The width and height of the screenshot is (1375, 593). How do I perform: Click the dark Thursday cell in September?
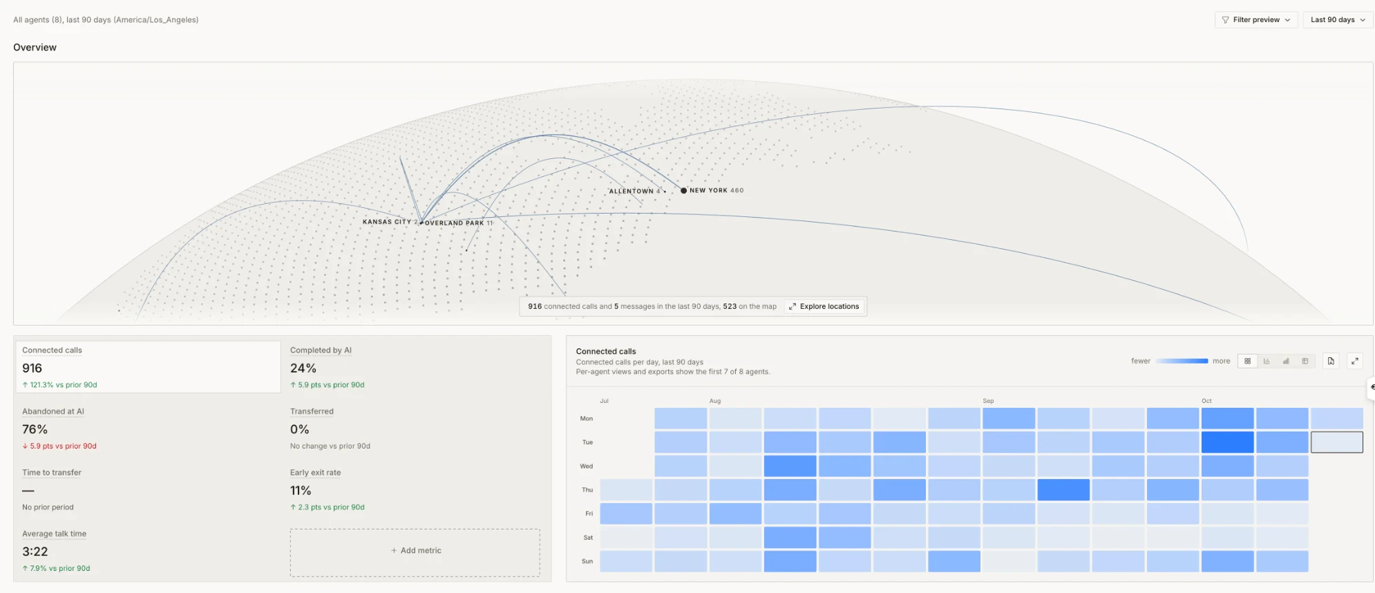1063,490
